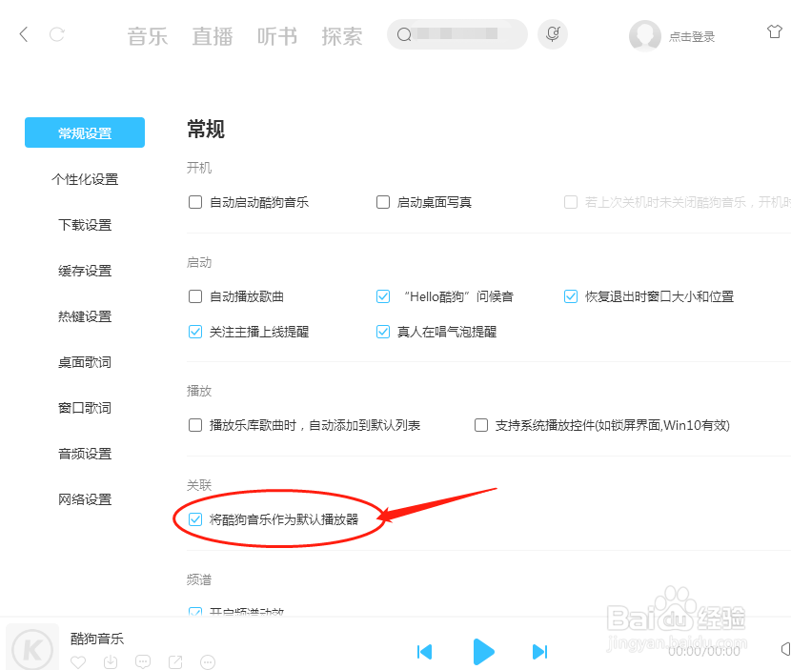Skip to the next track
This screenshot has height=670, width=791.
click(539, 652)
